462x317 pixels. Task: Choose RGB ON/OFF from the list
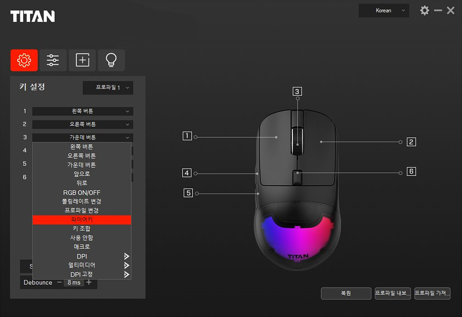[x=82, y=192]
